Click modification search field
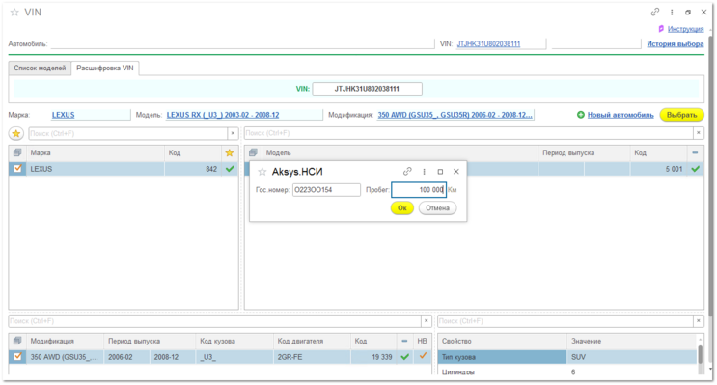 (214, 321)
